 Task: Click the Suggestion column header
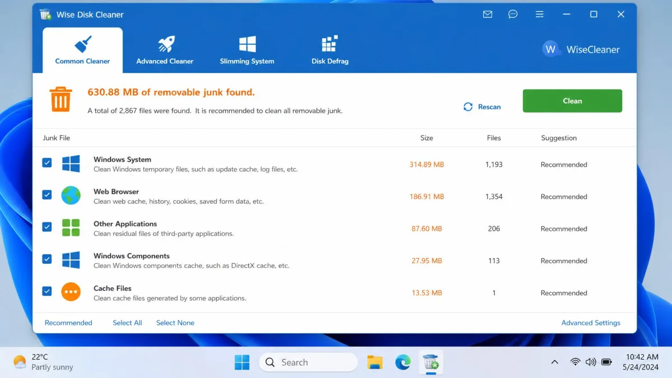click(x=559, y=138)
